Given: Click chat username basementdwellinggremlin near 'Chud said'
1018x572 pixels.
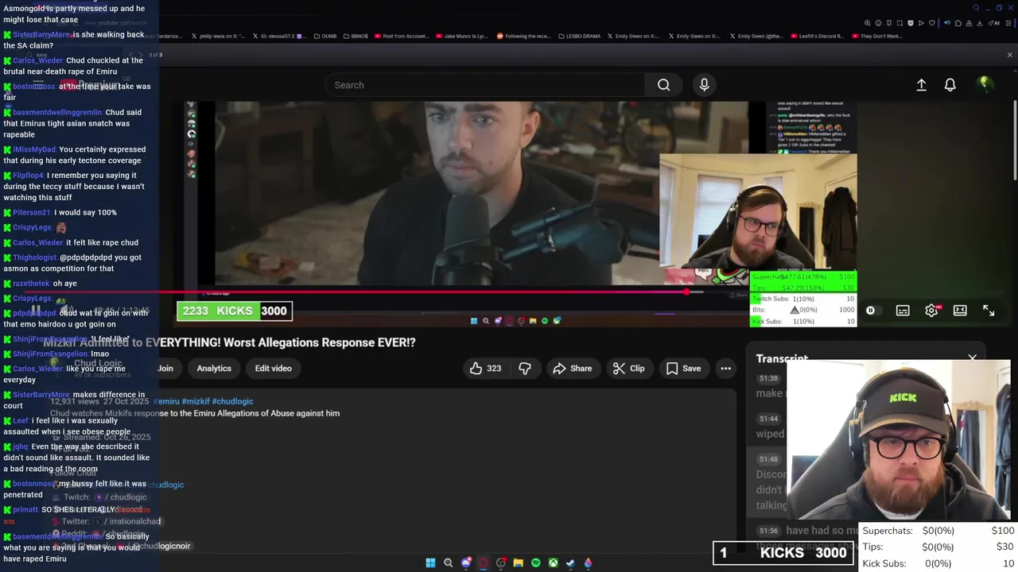Looking at the screenshot, I should pyautogui.click(x=57, y=112).
